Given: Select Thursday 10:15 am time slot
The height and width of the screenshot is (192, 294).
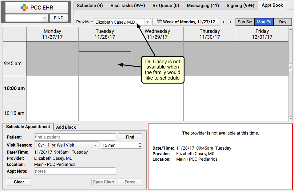Looking at the screenshot, I should (210, 111).
